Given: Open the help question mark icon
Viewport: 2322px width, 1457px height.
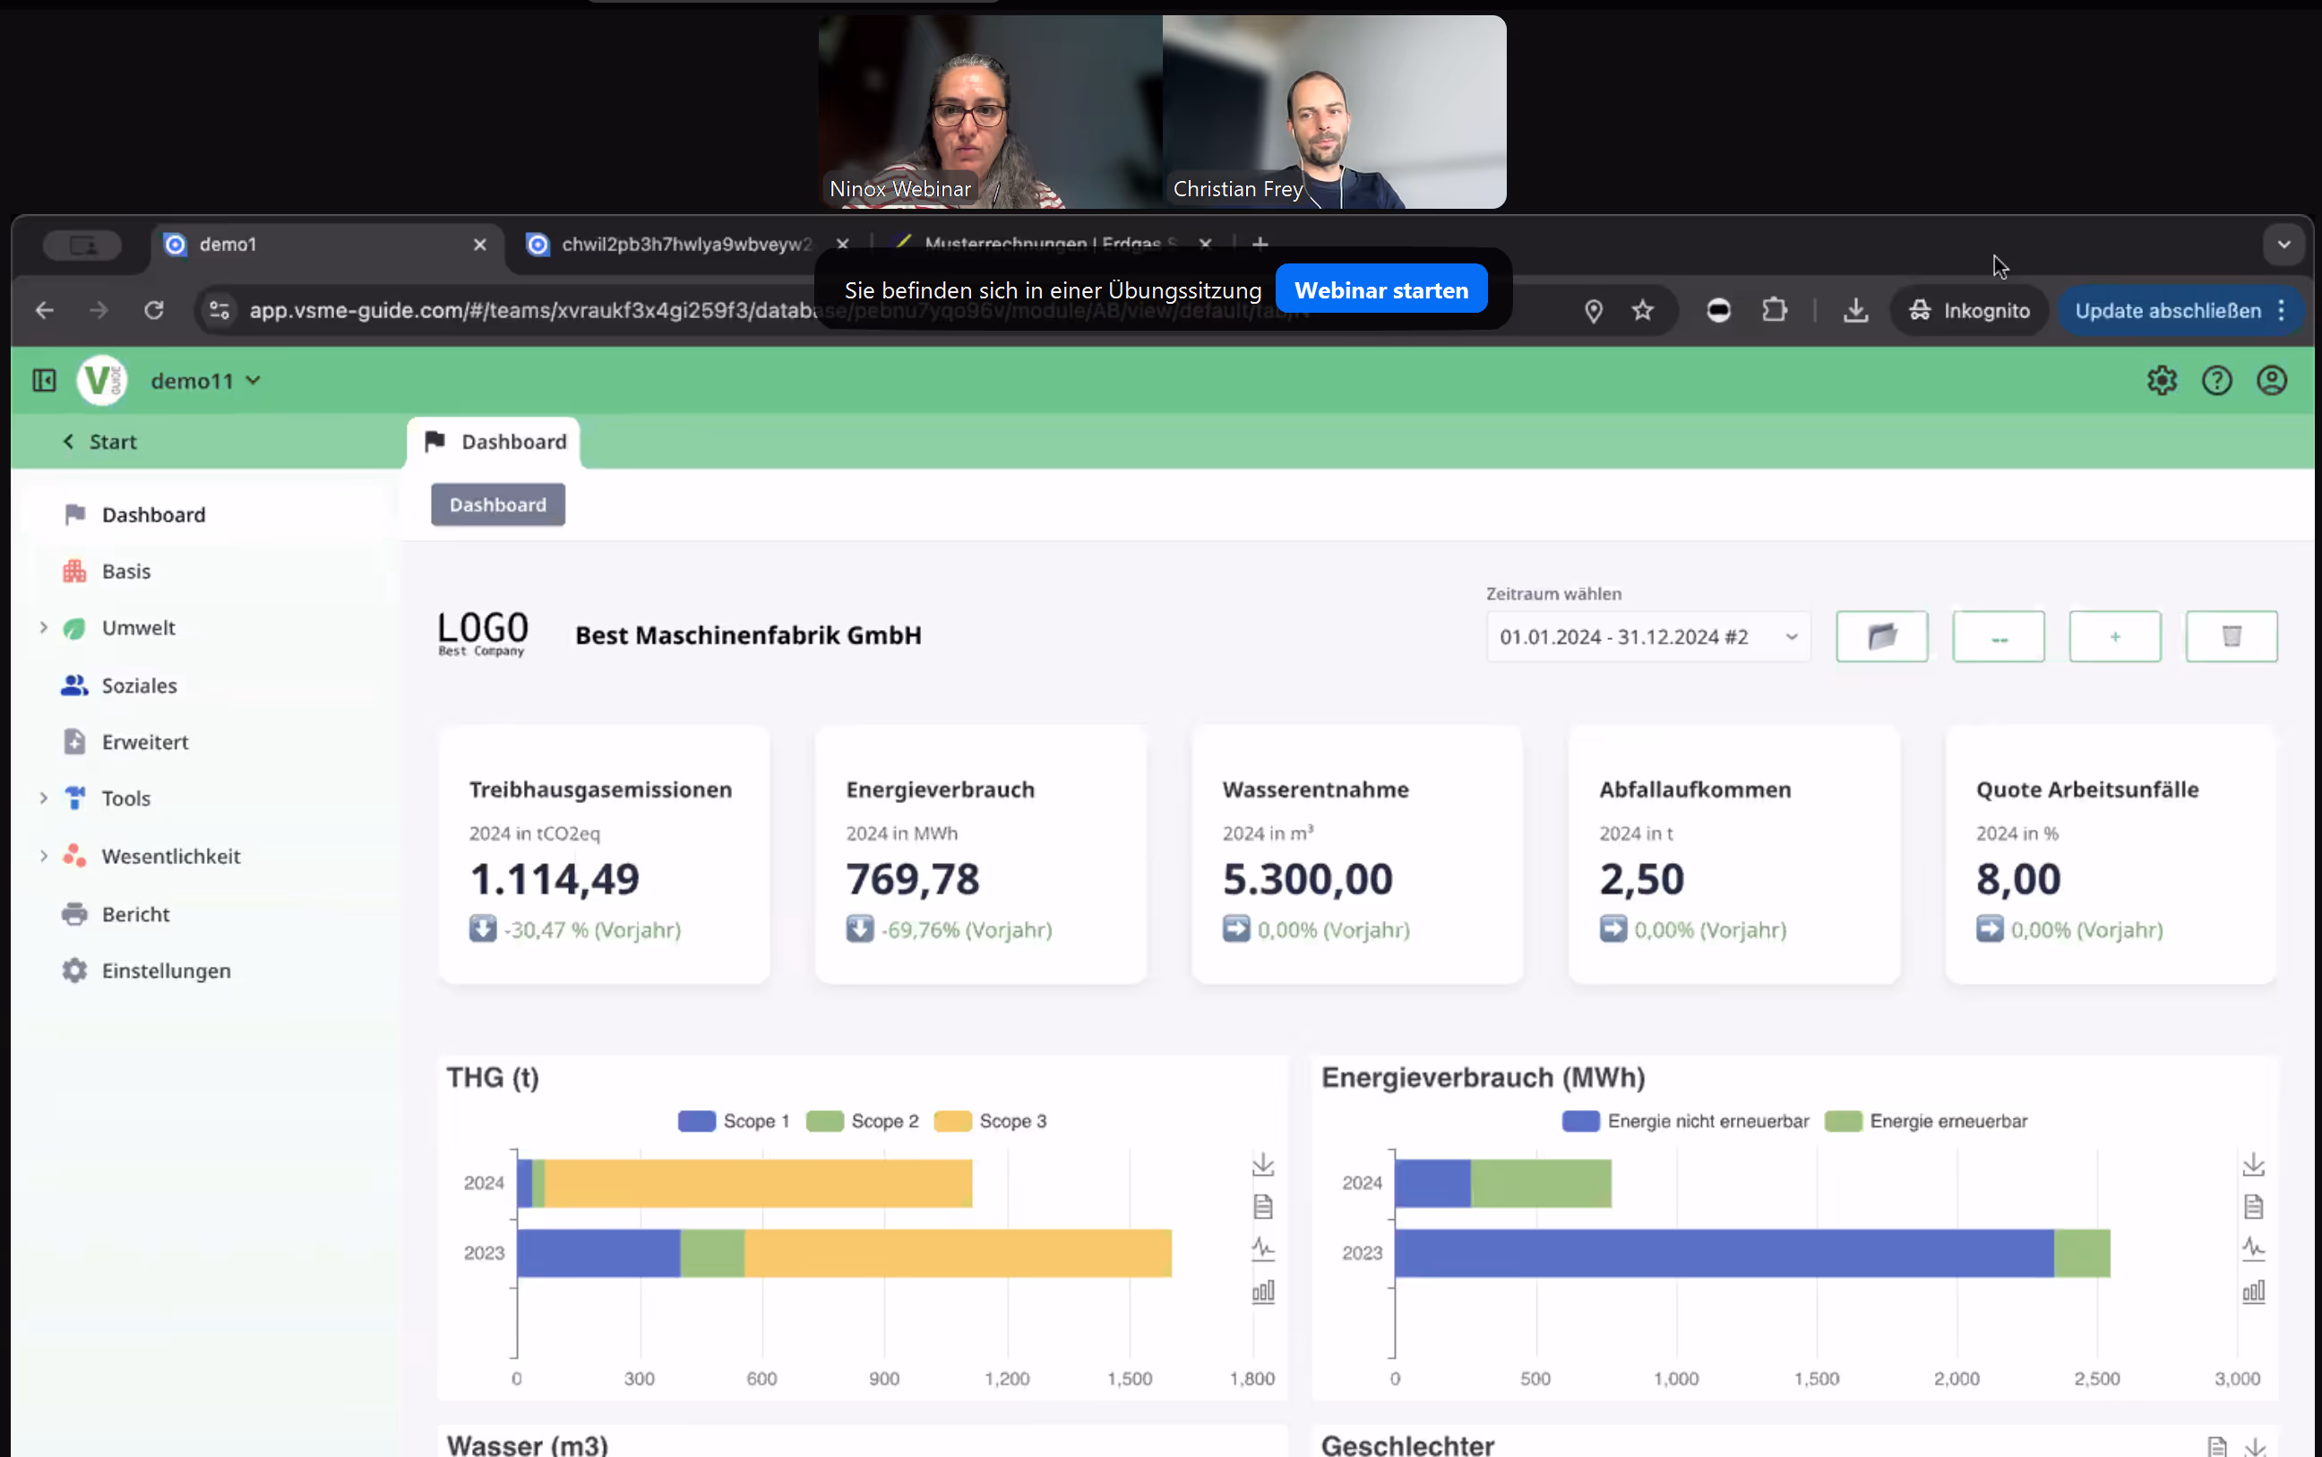Looking at the screenshot, I should (x=2217, y=380).
